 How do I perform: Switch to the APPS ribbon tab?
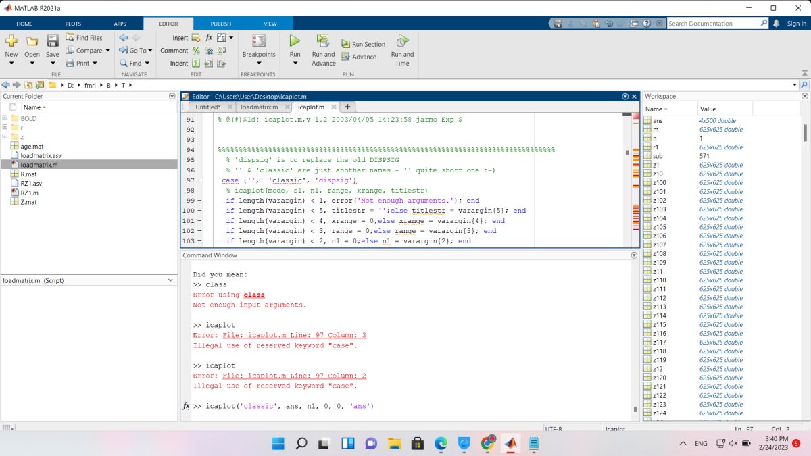(120, 24)
